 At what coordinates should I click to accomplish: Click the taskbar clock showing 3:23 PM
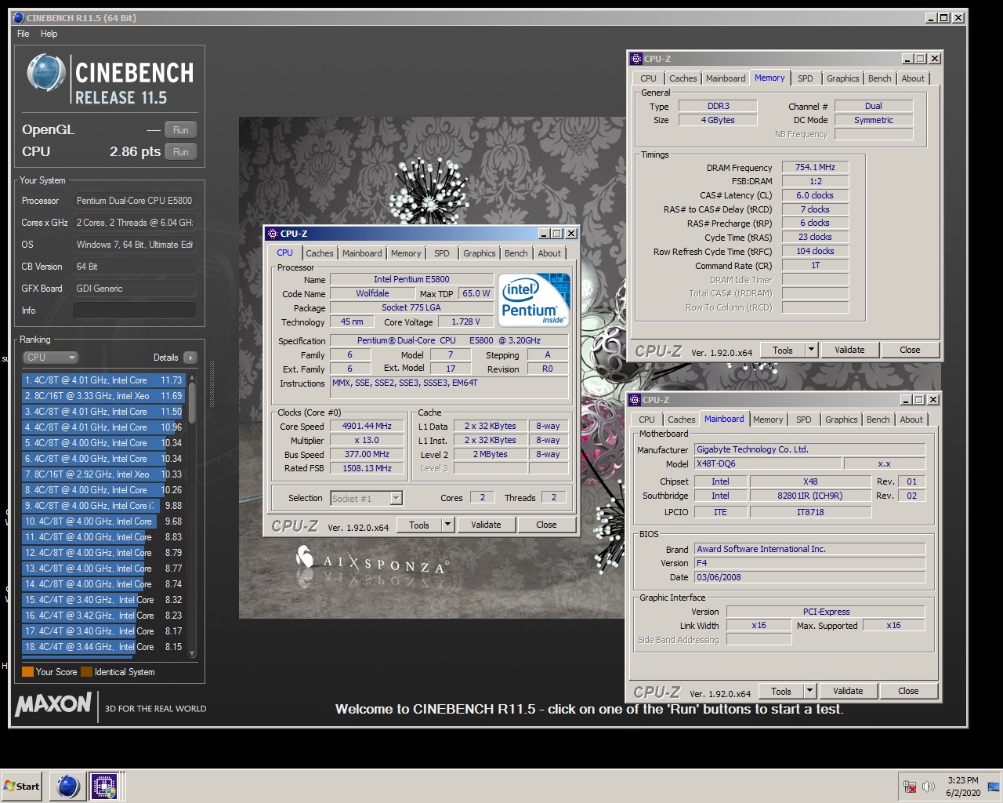[962, 787]
